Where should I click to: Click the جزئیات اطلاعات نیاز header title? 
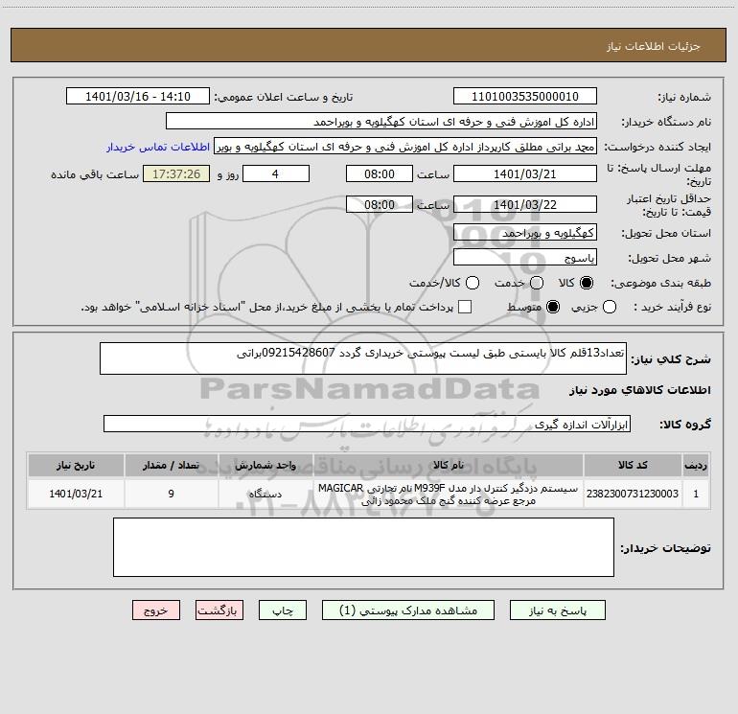coord(654,46)
